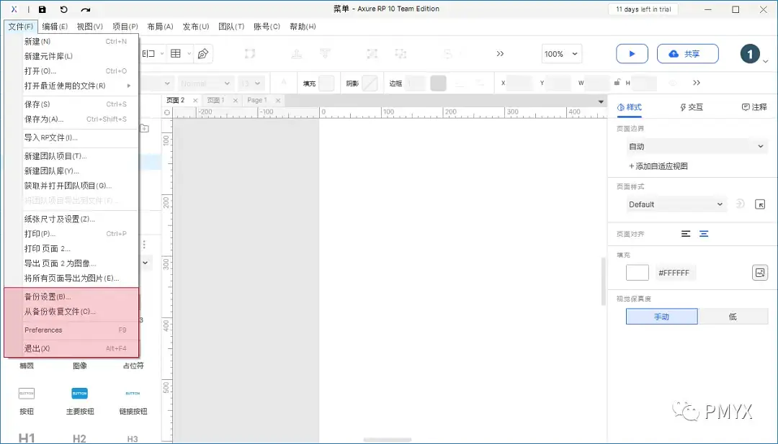This screenshot has height=444, width=778.
Task: Open the 100% zoom dropdown
Action: coord(561,53)
